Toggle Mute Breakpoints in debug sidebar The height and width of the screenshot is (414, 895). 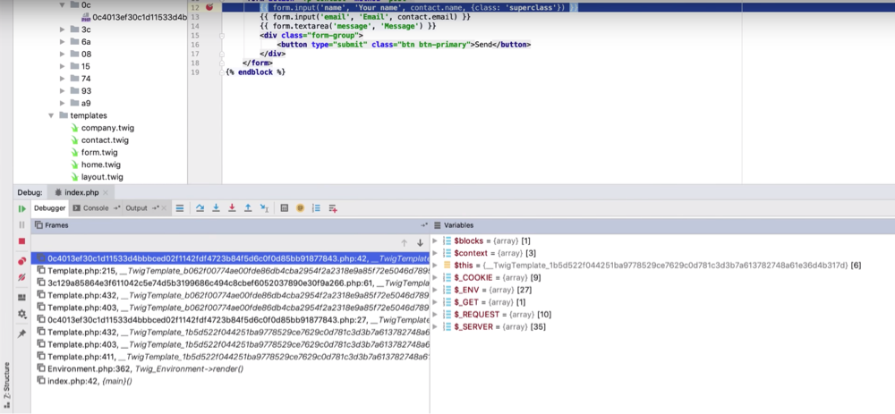(21, 278)
